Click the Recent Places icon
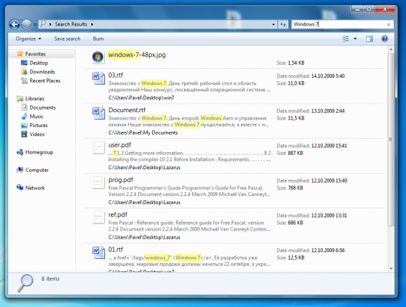Image resolution: width=406 pixels, height=307 pixels. (24, 80)
